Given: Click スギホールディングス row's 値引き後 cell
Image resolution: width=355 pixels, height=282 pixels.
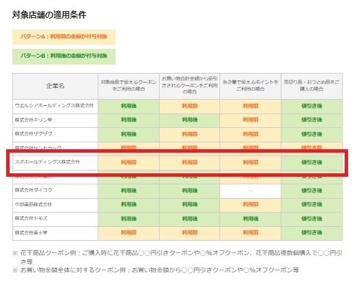Looking at the screenshot, I should coord(312,162).
